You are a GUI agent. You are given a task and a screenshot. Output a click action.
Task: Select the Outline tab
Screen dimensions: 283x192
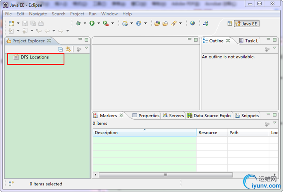[216, 41]
